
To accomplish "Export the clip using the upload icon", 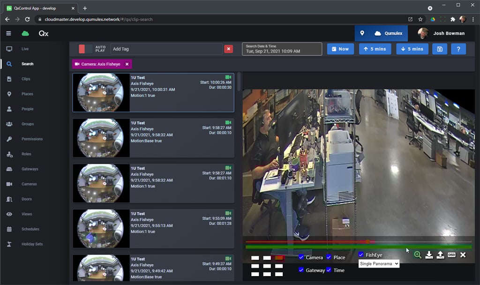I will [x=440, y=255].
